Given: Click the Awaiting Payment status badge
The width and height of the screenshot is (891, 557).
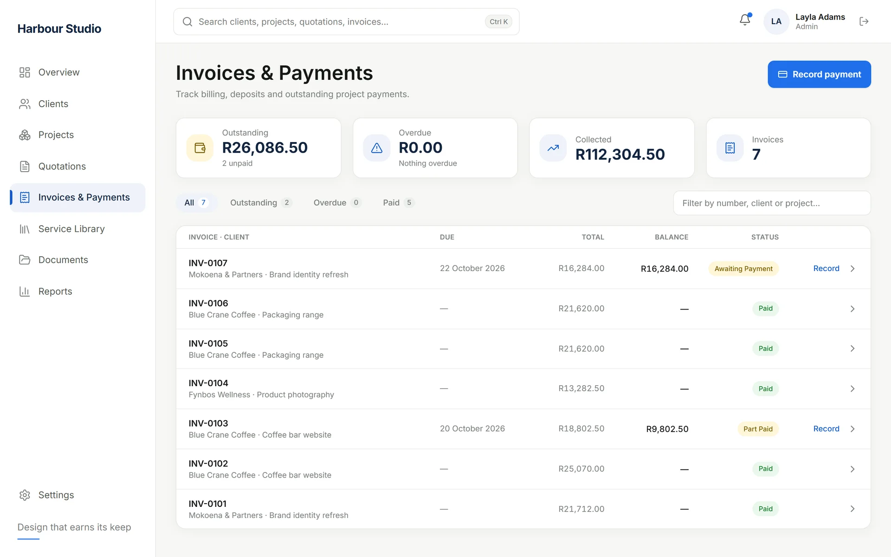Looking at the screenshot, I should click(x=743, y=269).
